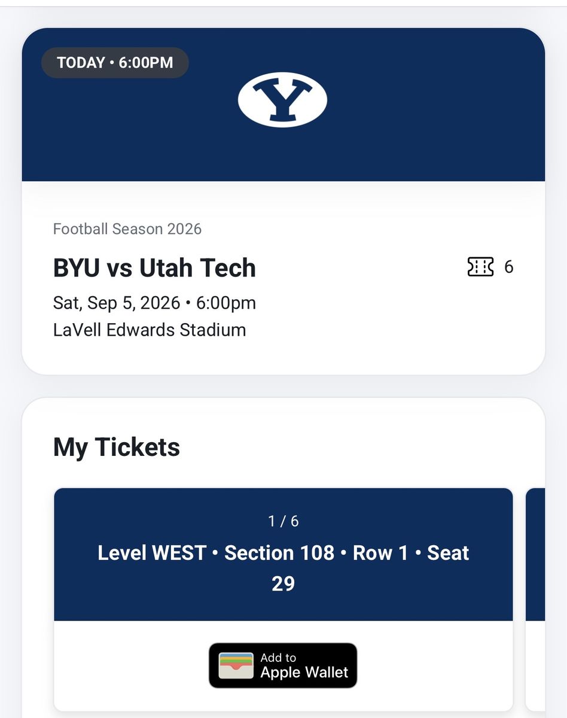
Task: Tap the navy event banner background
Action: (283, 105)
